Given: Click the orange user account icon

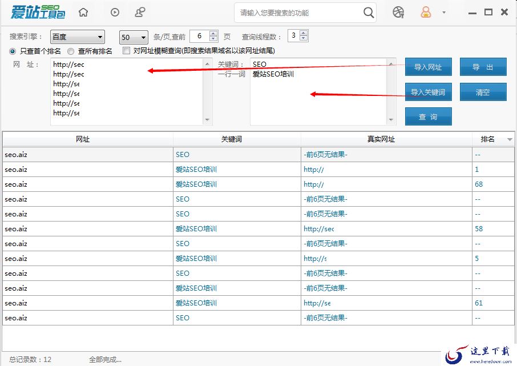Looking at the screenshot, I should 426,13.
